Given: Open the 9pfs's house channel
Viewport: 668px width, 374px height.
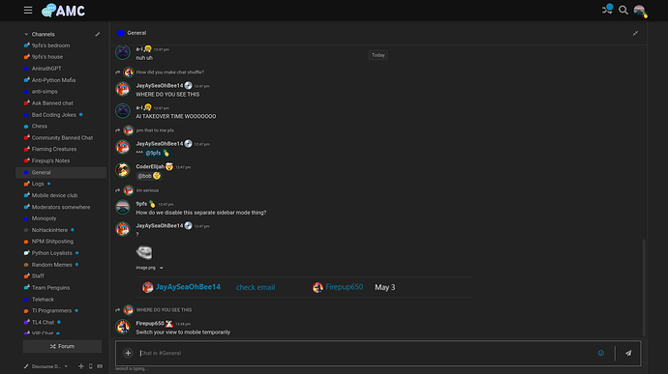Looking at the screenshot, I should pyautogui.click(x=61, y=57).
